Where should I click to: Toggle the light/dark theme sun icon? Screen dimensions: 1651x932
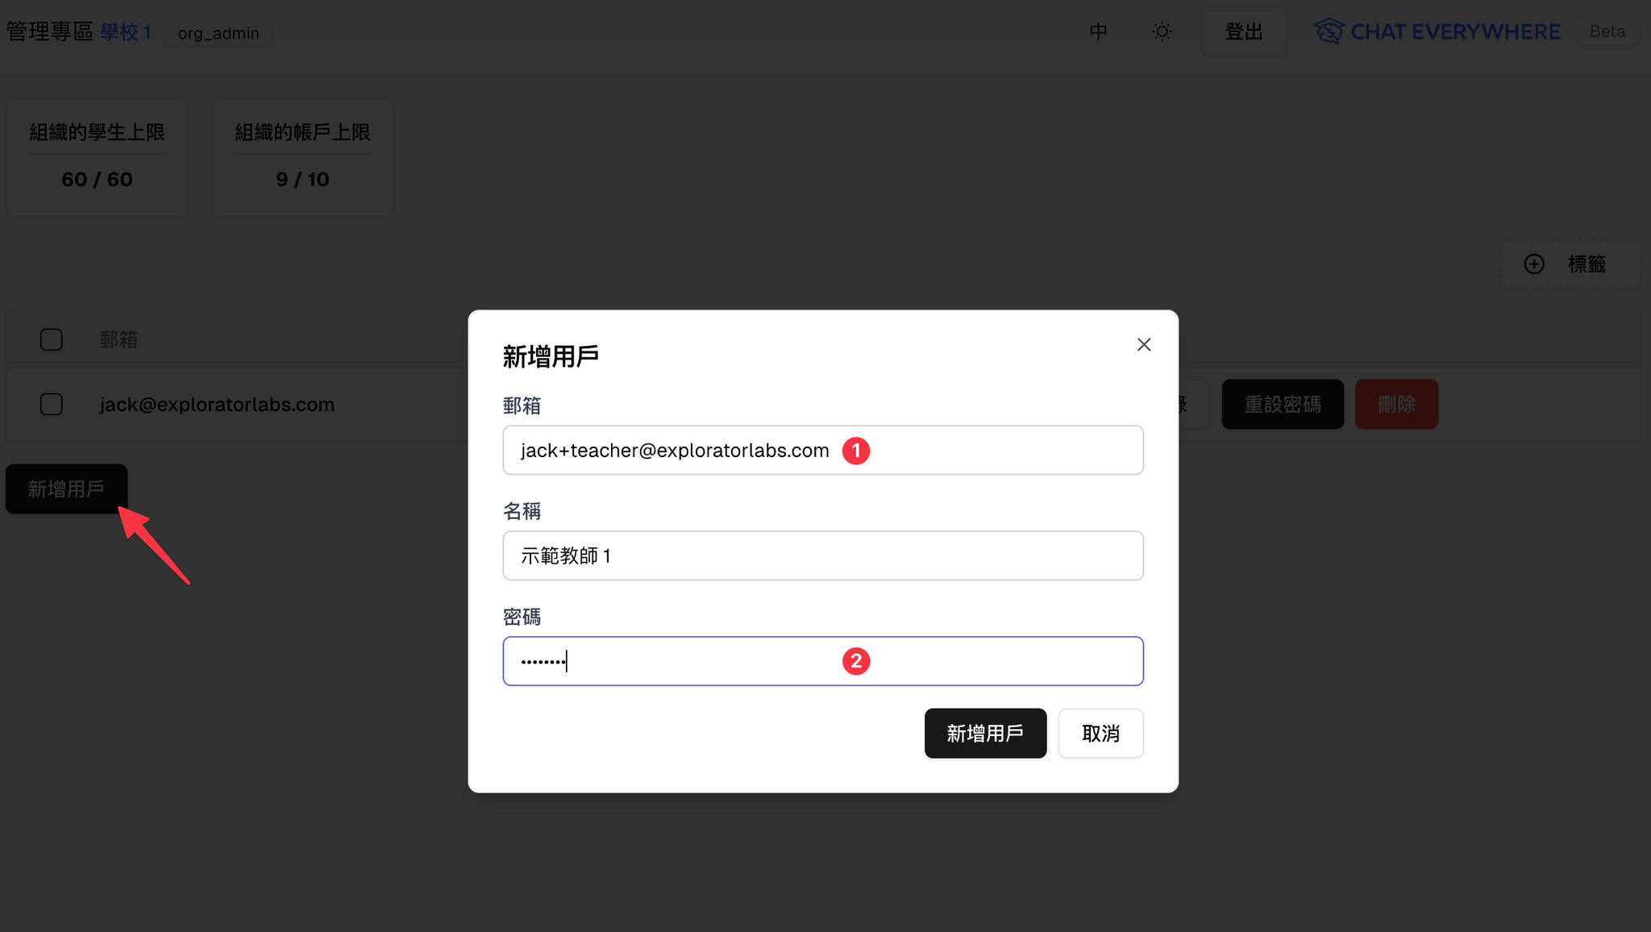click(1162, 31)
